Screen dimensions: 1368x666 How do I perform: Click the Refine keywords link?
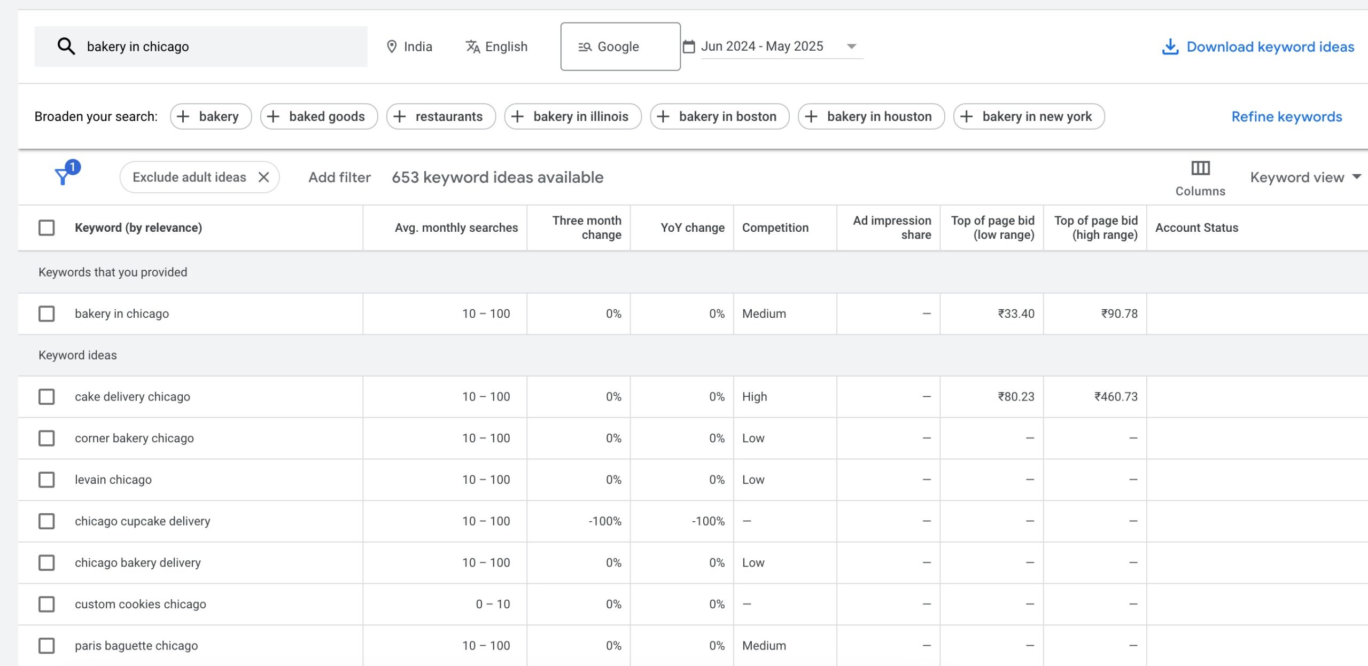1286,116
